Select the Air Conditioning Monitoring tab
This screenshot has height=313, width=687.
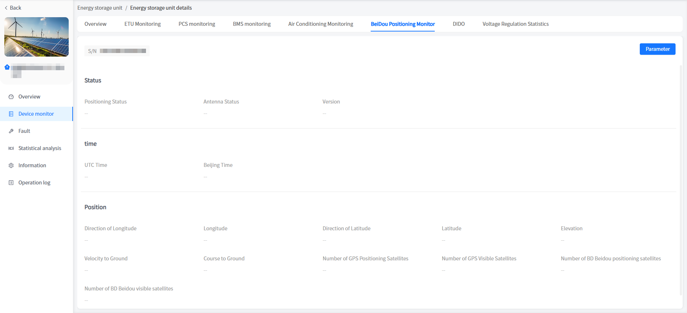[x=321, y=24]
